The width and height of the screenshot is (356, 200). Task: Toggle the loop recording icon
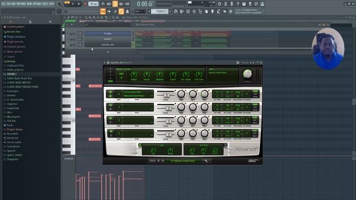click(x=127, y=4)
